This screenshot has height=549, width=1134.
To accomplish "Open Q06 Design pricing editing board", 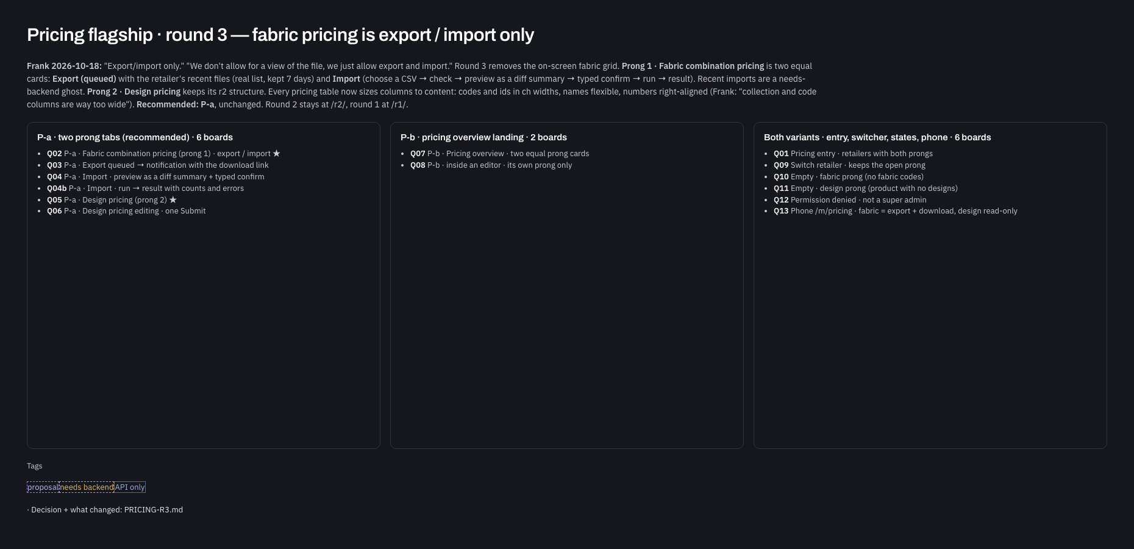I will (x=126, y=211).
